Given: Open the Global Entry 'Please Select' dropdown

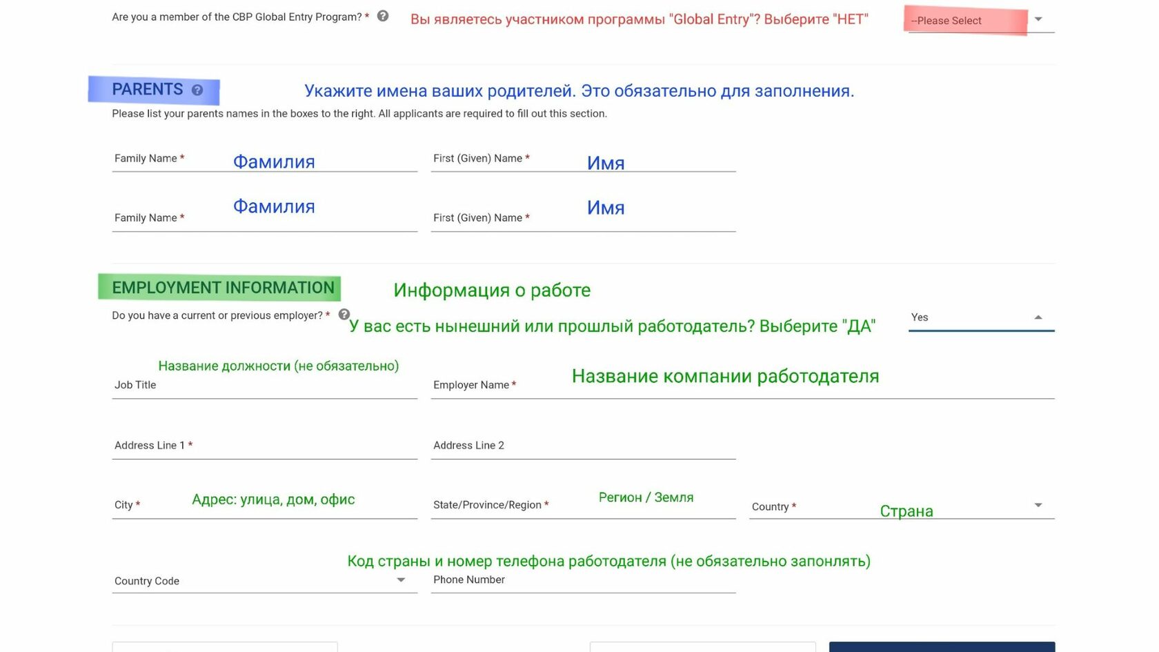Looking at the screenshot, I should tap(981, 21).
